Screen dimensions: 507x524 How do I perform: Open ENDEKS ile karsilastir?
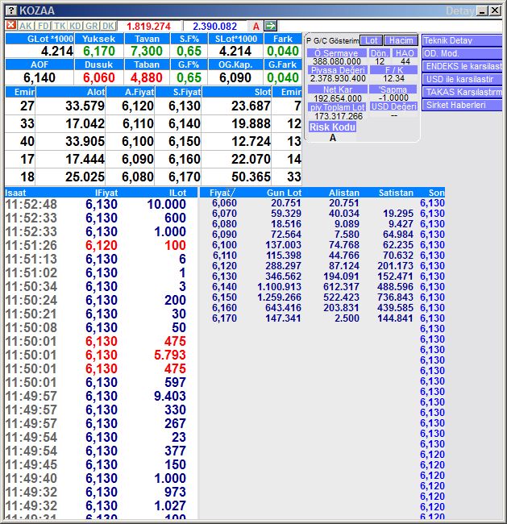[x=462, y=66]
